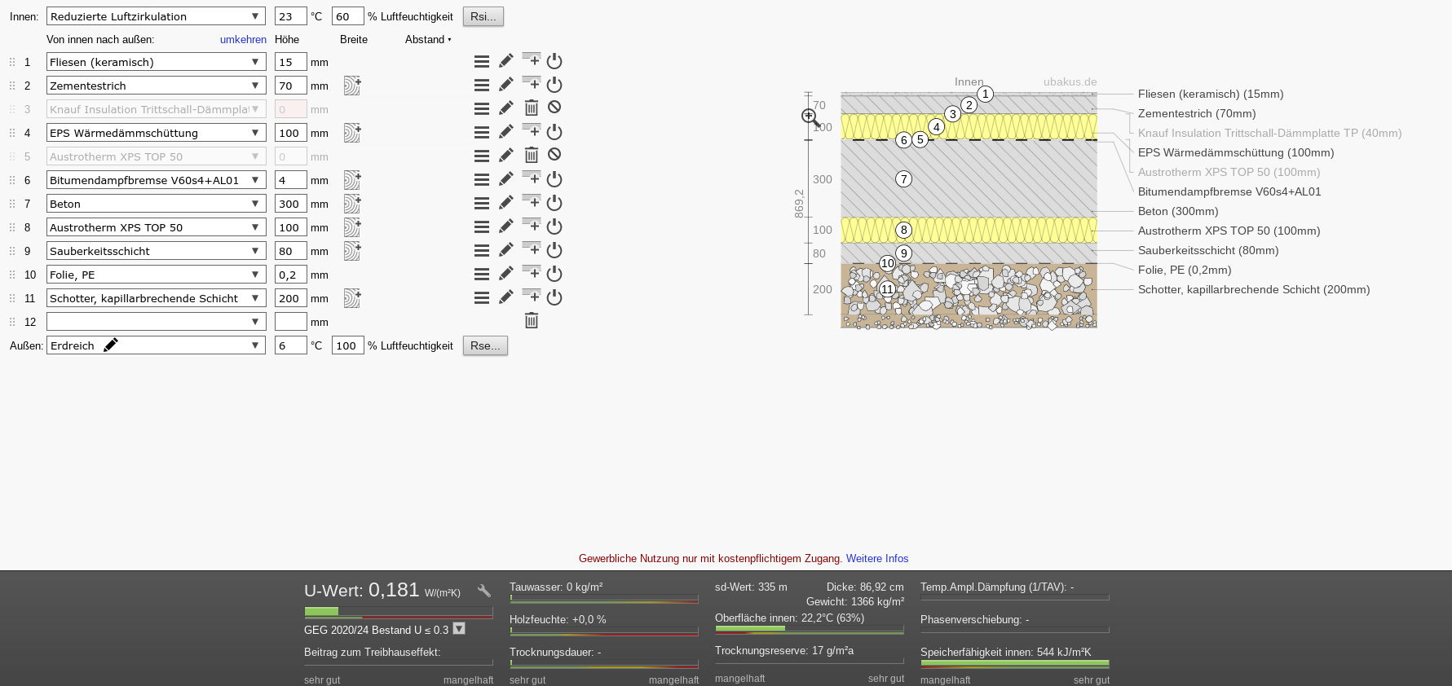
Task: Re-enable the greyed Austrotherm XPS layer 5
Action: tap(554, 155)
